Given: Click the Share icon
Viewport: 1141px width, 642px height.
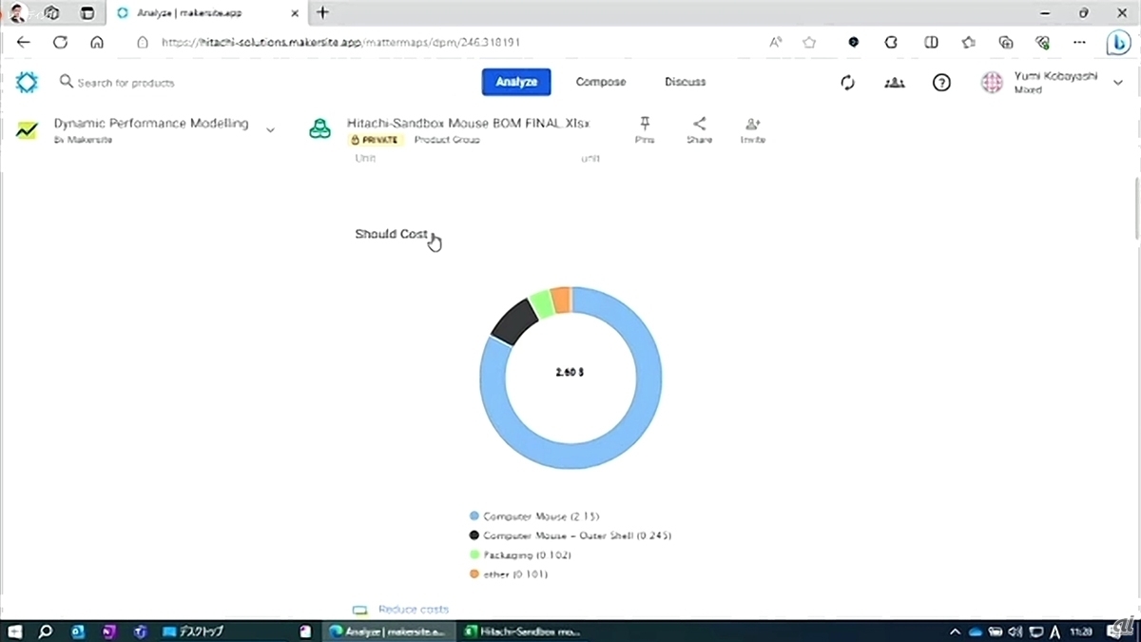Looking at the screenshot, I should tap(699, 125).
